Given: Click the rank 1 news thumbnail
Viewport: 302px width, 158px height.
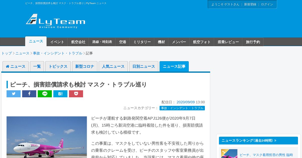Looking at the screenshot, I should pyautogui.click(x=229, y=153).
